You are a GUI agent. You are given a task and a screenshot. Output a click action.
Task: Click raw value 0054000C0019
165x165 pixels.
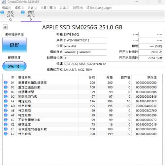[x=146, y=124]
